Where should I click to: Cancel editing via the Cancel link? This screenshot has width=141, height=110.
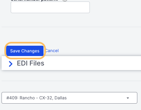[52, 51]
